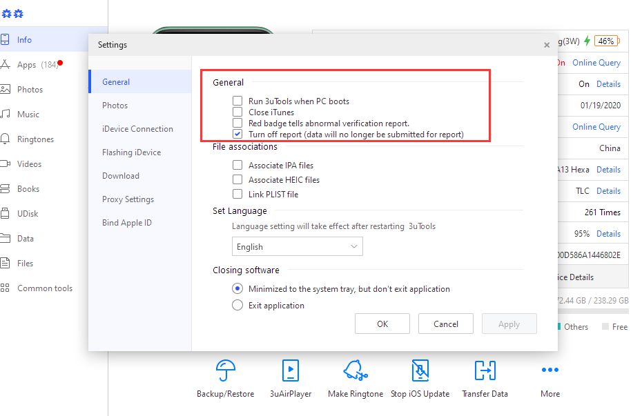Screen dimensions: 642x416
Task: Click Stop iOS Update icon
Action: [x=420, y=370]
